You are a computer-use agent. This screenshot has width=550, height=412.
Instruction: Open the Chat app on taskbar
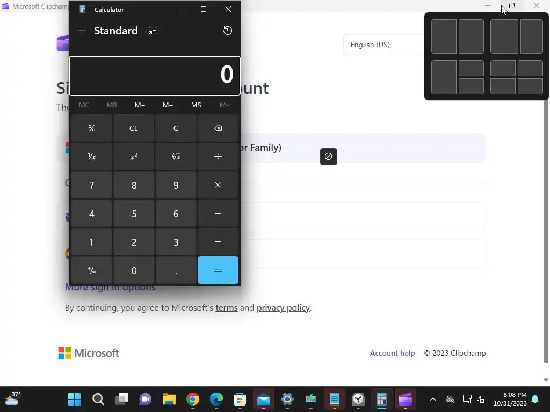coord(145,399)
